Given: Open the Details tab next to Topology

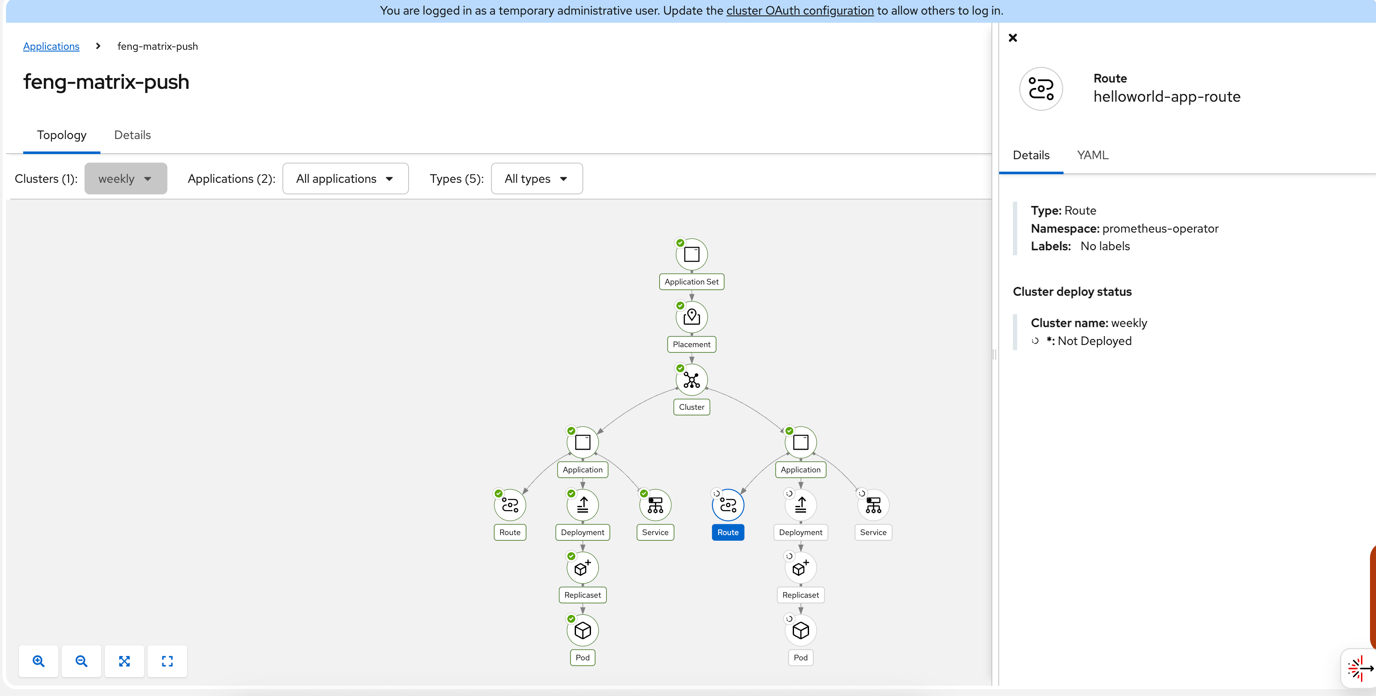Looking at the screenshot, I should point(133,135).
